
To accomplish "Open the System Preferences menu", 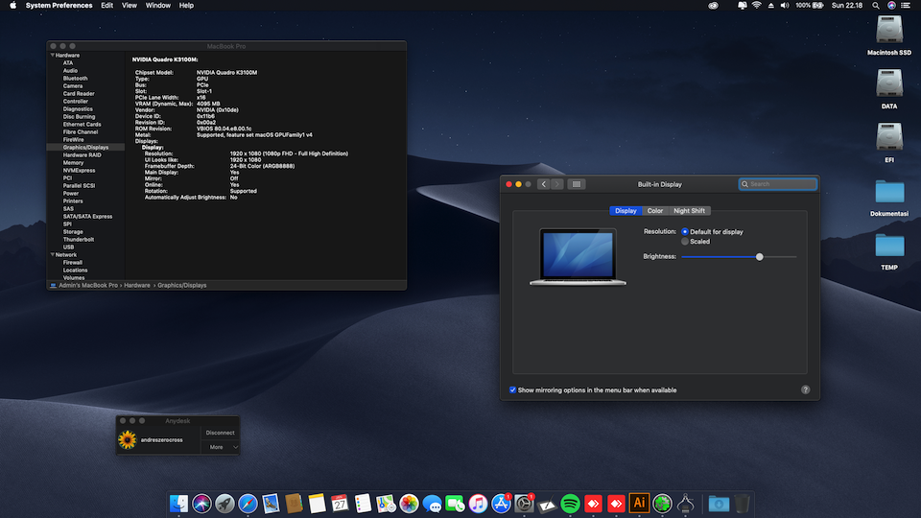I will coord(59,6).
